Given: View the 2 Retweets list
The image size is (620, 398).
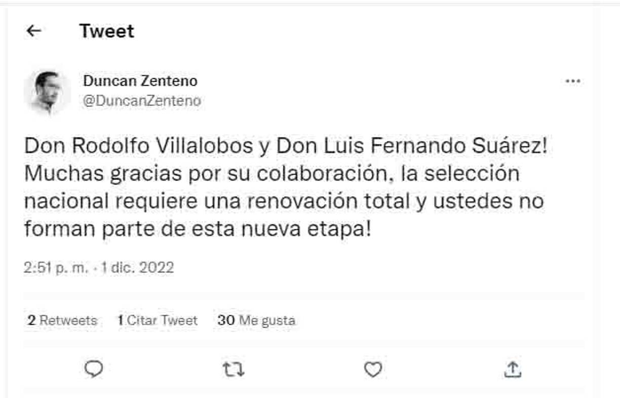Looking at the screenshot, I should click(x=62, y=320).
